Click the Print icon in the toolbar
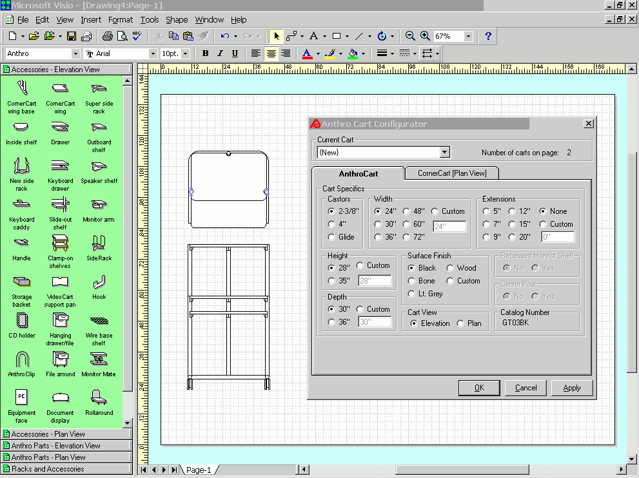 [x=108, y=37]
